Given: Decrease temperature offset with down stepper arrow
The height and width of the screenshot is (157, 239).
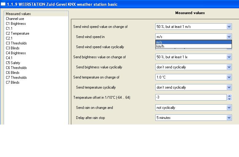Looking at the screenshot, I should 230,99.
